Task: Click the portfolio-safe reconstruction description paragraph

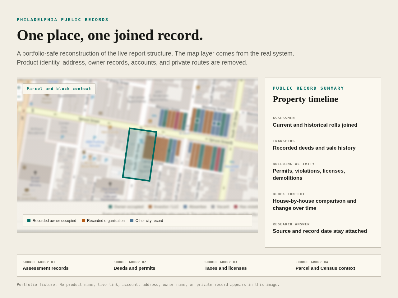Action: click(155, 58)
